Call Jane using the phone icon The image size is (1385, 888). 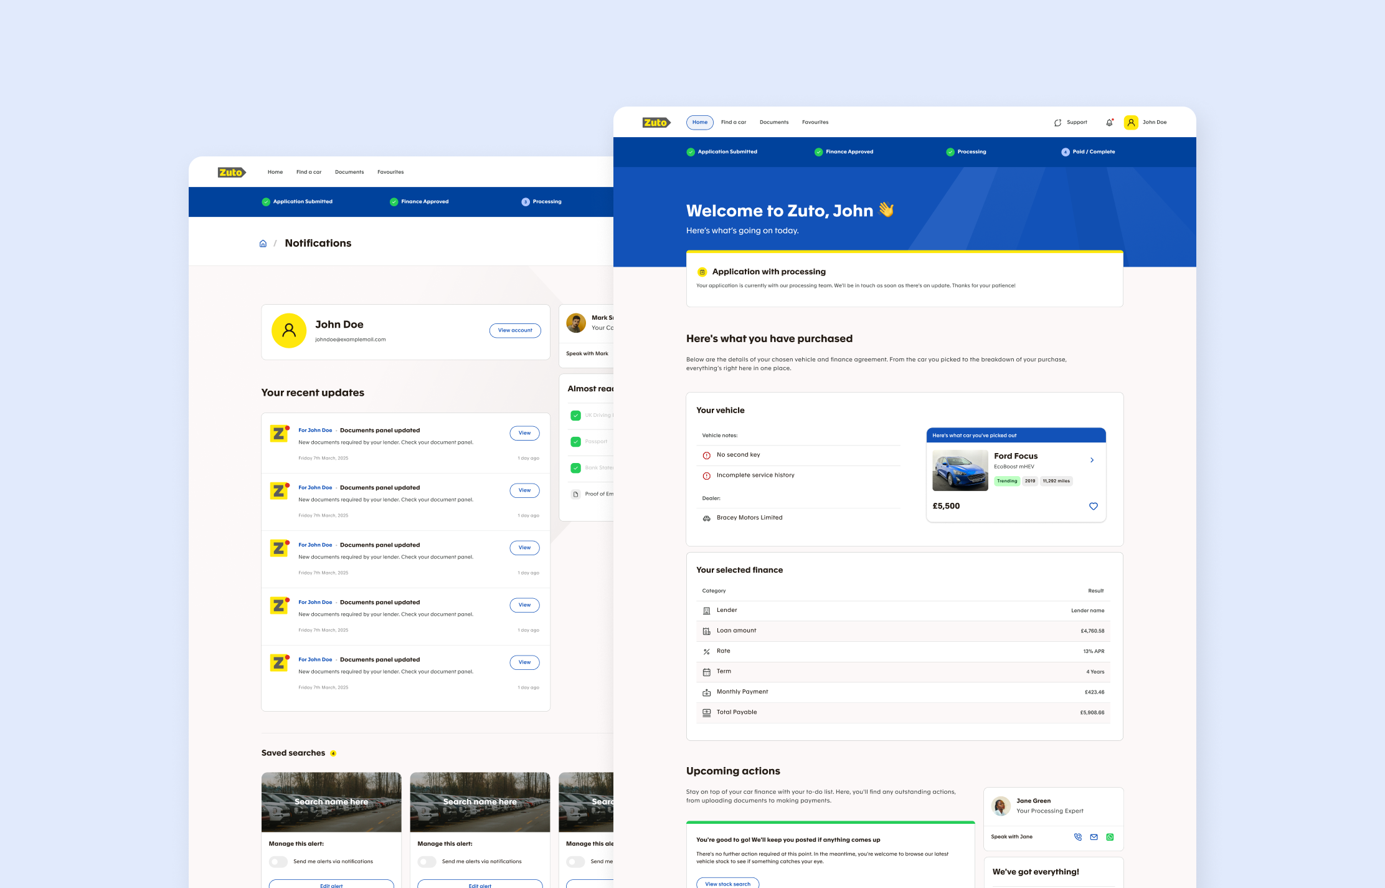(x=1078, y=837)
